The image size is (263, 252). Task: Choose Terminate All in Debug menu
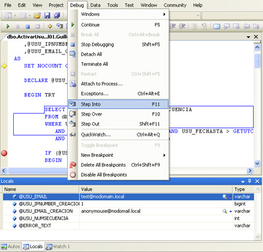point(118,64)
